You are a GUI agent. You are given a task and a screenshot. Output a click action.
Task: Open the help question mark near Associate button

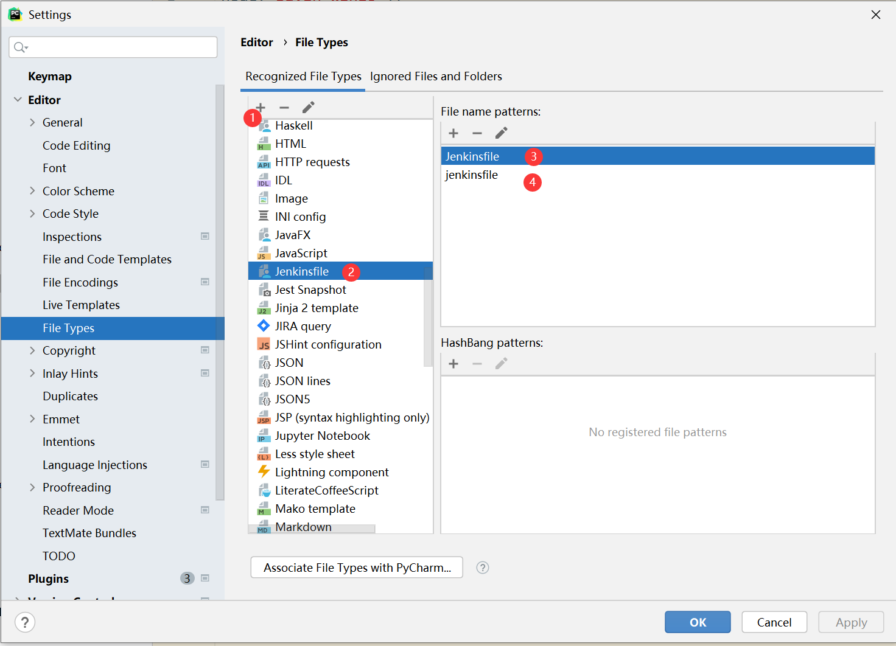tap(483, 568)
